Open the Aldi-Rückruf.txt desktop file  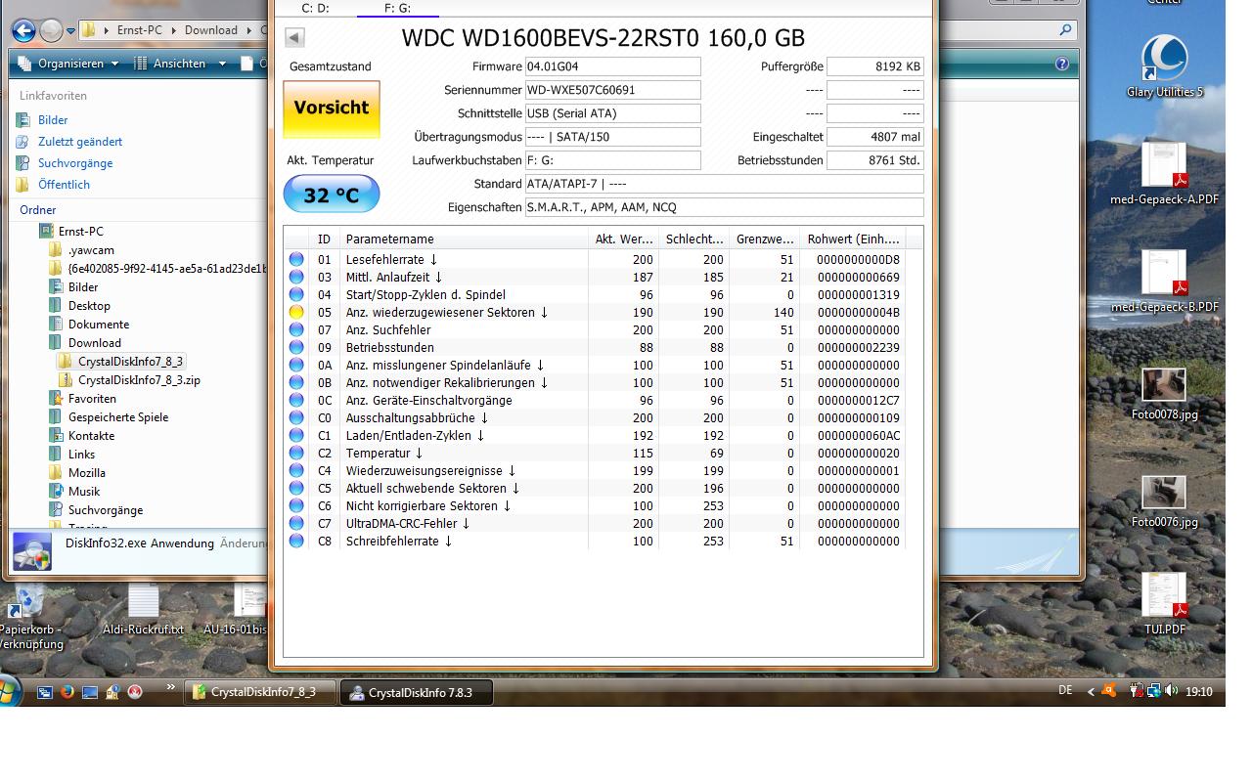143,609
